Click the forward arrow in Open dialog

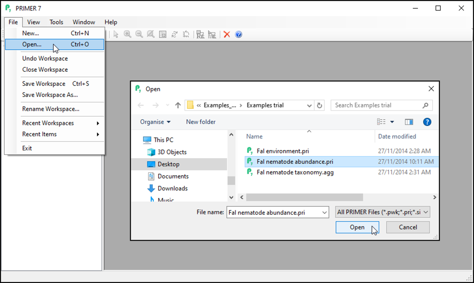click(x=155, y=105)
